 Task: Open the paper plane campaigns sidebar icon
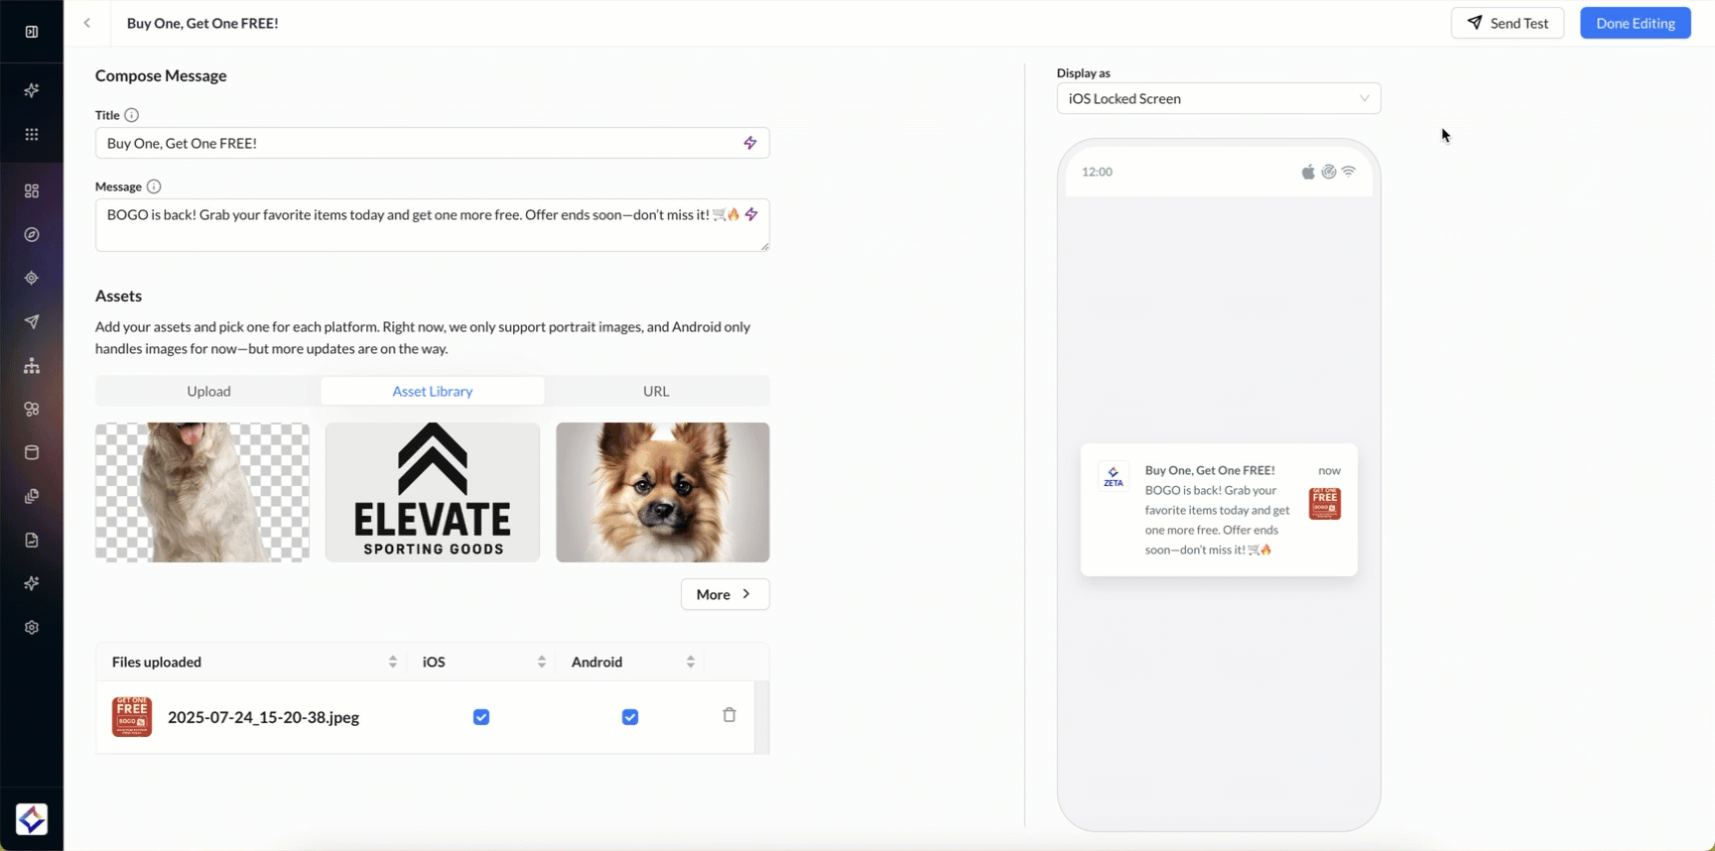[x=32, y=321]
